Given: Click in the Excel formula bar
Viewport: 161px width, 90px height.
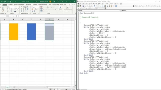Looking at the screenshot, I should 47,16.
